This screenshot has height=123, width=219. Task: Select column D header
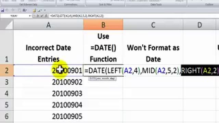tap(199, 25)
